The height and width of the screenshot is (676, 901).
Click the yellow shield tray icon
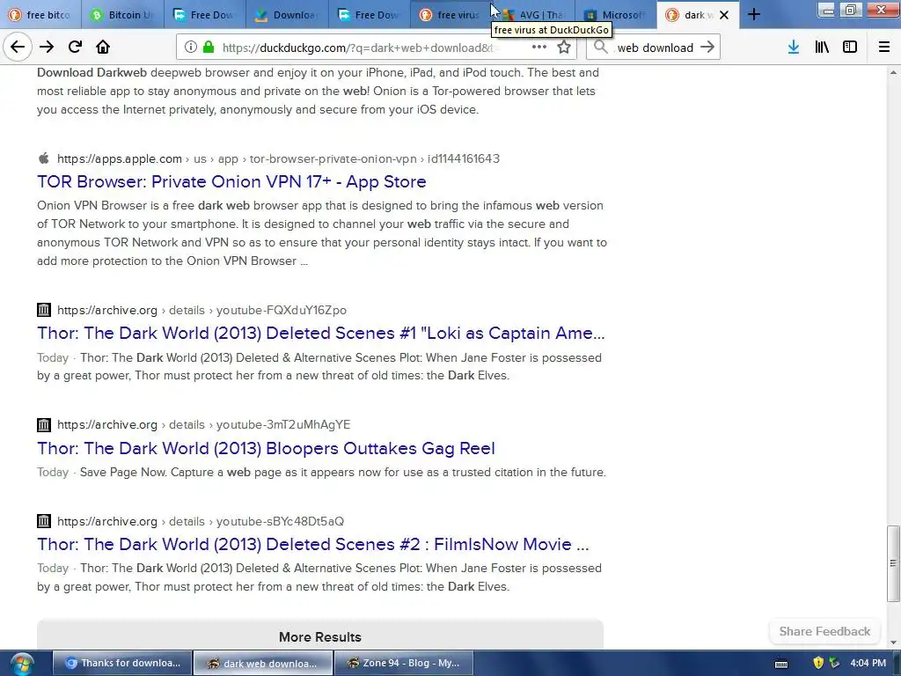[818, 664]
